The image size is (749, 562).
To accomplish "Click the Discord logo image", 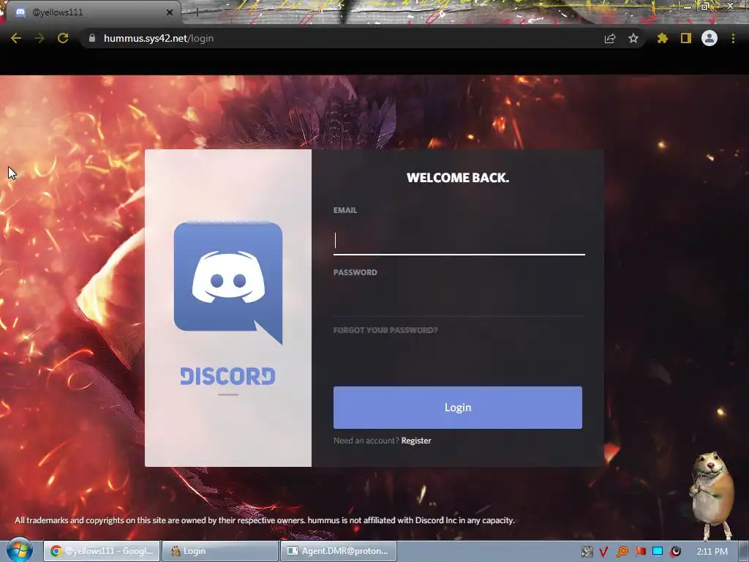I will pyautogui.click(x=228, y=283).
